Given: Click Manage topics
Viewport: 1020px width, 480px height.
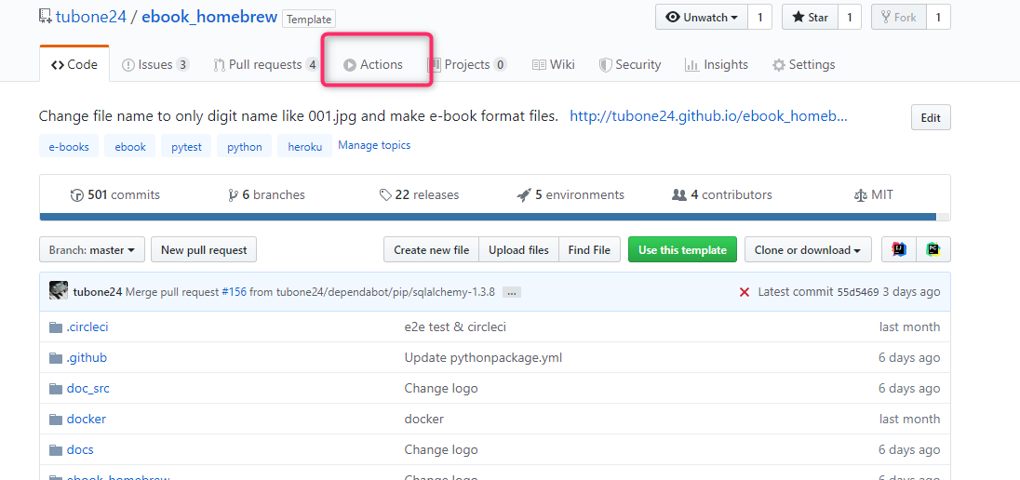Looking at the screenshot, I should pyautogui.click(x=374, y=145).
